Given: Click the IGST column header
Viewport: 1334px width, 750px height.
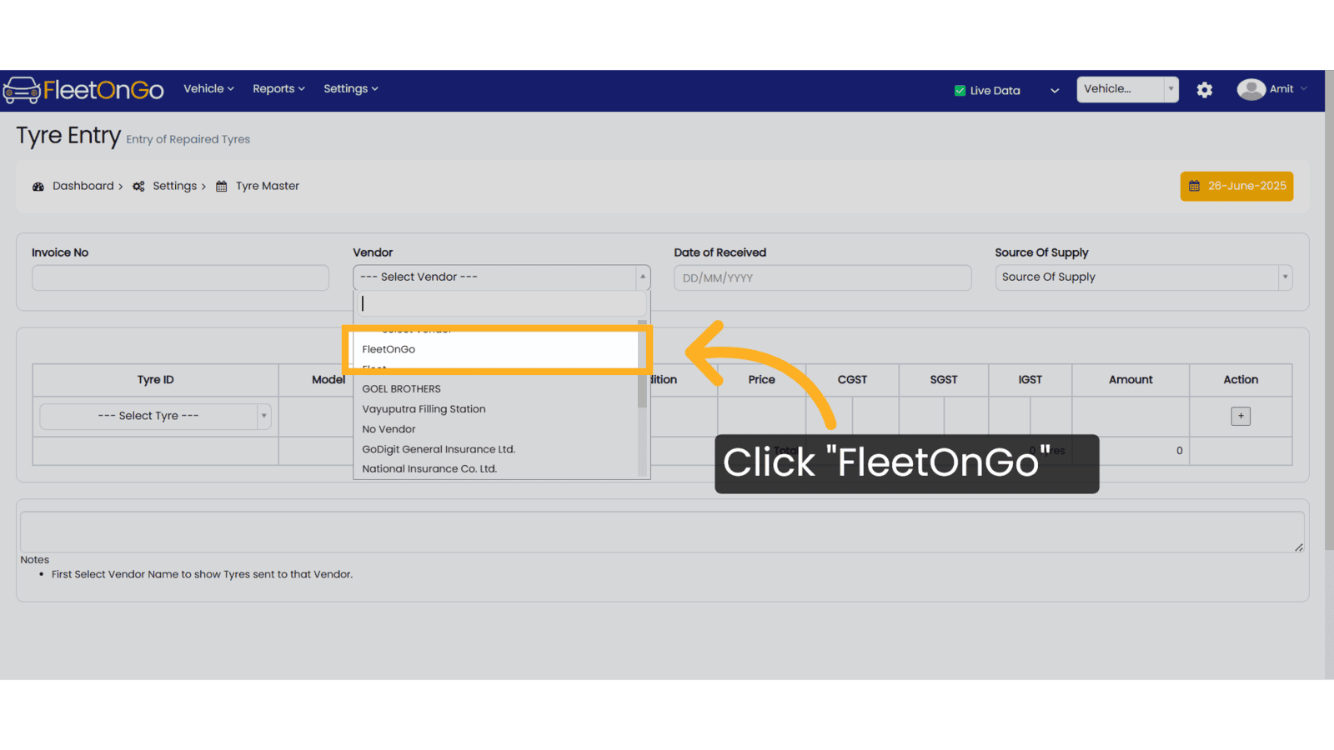Looking at the screenshot, I should [x=1031, y=380].
